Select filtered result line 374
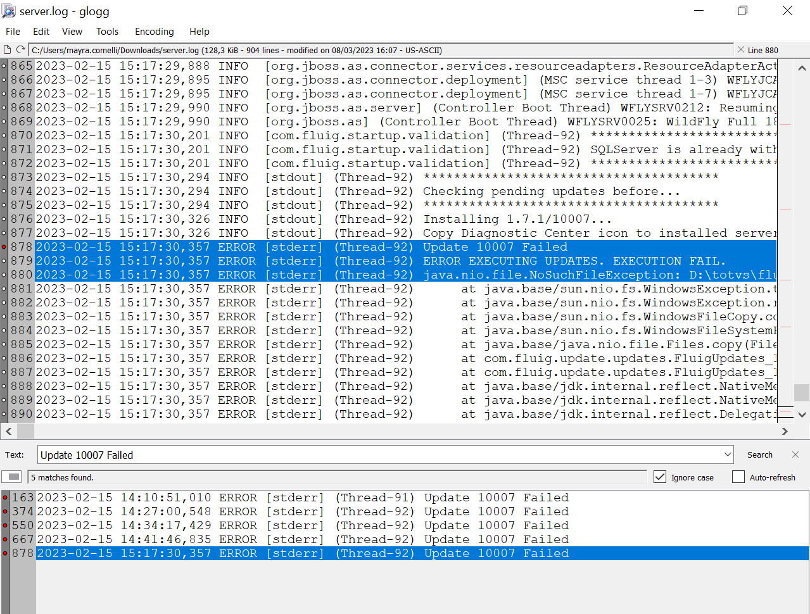810x614 pixels. (422, 511)
